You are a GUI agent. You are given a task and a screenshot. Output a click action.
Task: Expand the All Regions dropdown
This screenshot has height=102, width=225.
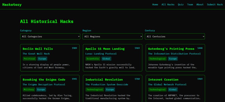tap(113, 37)
